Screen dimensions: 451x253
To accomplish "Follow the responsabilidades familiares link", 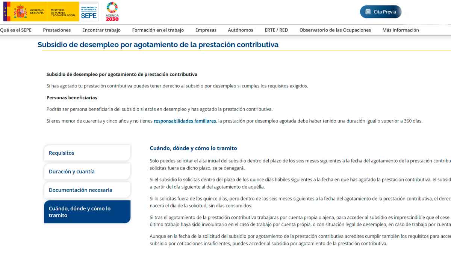I will coord(185,121).
